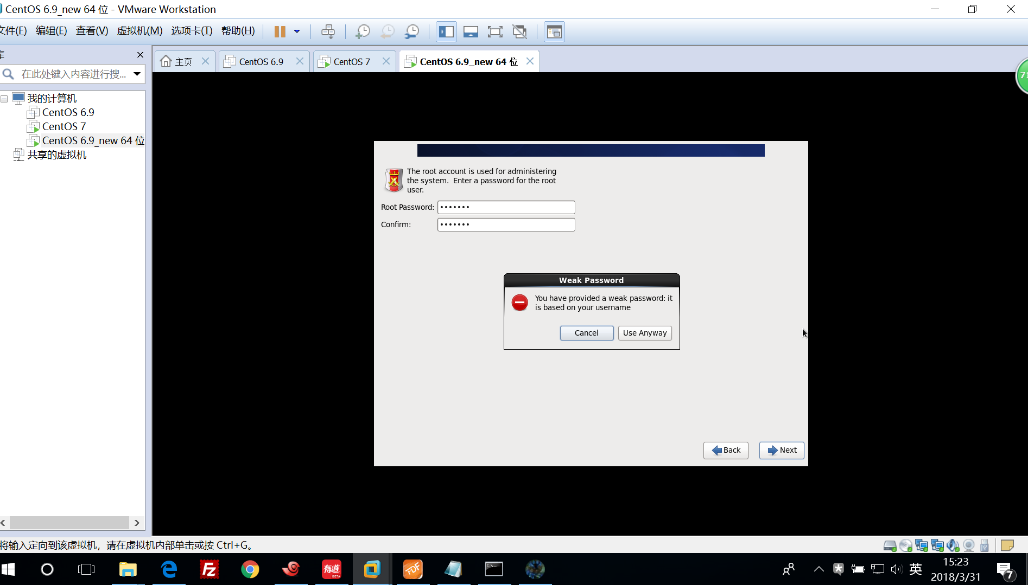Open the 编辑(E) menu
This screenshot has width=1028, height=585.
pos(51,31)
